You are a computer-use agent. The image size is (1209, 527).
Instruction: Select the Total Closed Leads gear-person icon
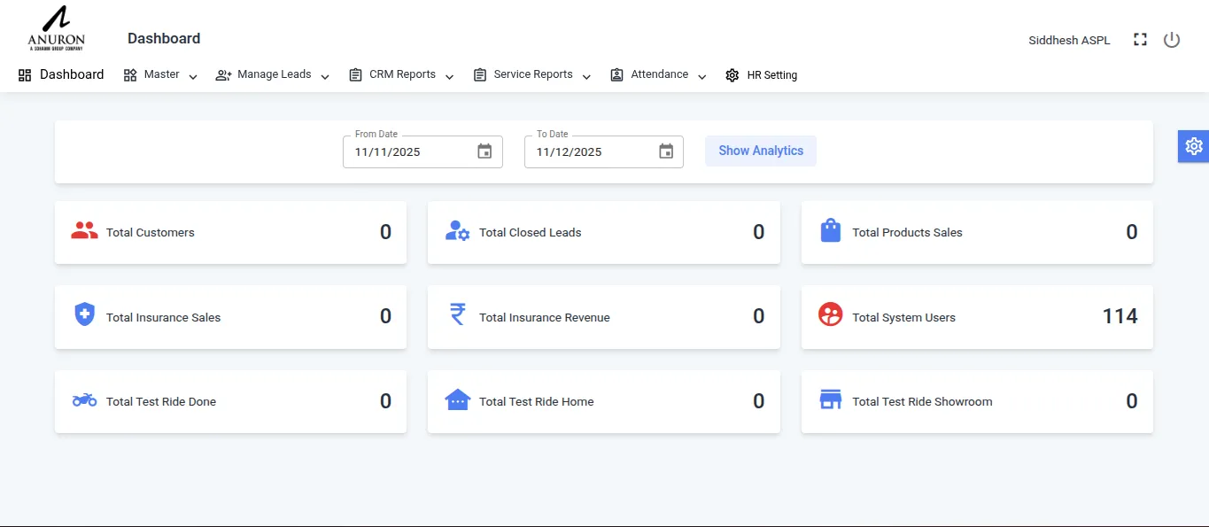click(x=456, y=232)
